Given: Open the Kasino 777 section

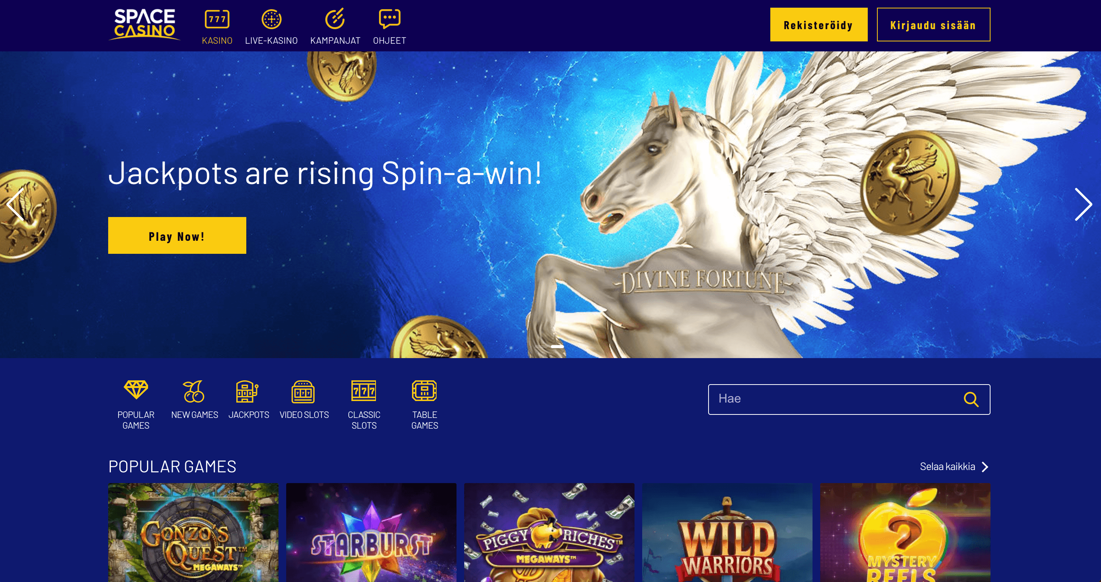Looking at the screenshot, I should [x=217, y=26].
